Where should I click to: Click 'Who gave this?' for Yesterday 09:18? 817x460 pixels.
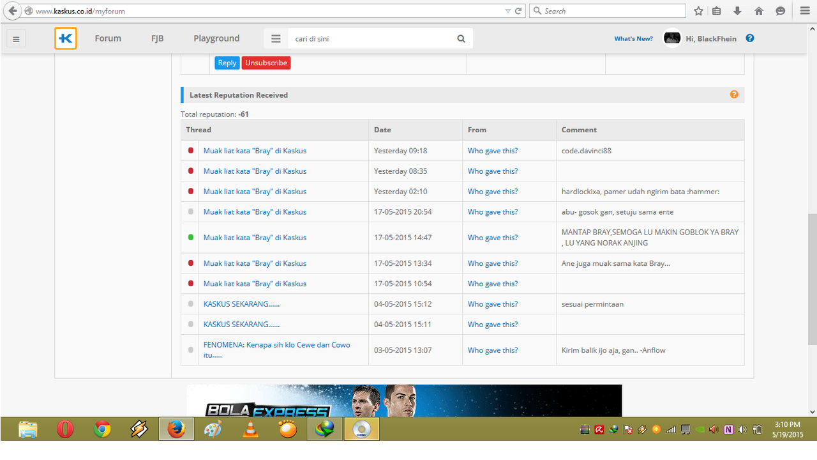pyautogui.click(x=493, y=151)
